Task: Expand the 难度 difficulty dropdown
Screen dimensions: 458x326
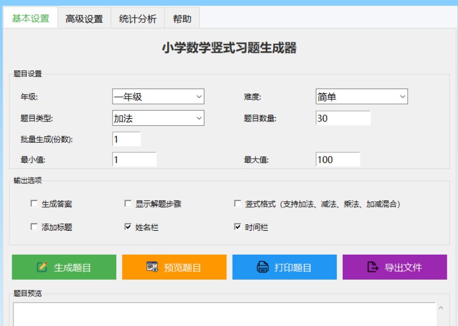Action: [x=361, y=97]
